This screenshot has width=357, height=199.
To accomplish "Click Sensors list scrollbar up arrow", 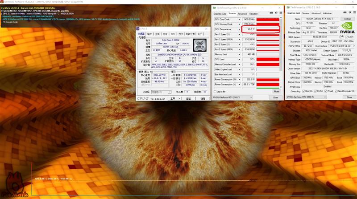I will (x=281, y=17).
